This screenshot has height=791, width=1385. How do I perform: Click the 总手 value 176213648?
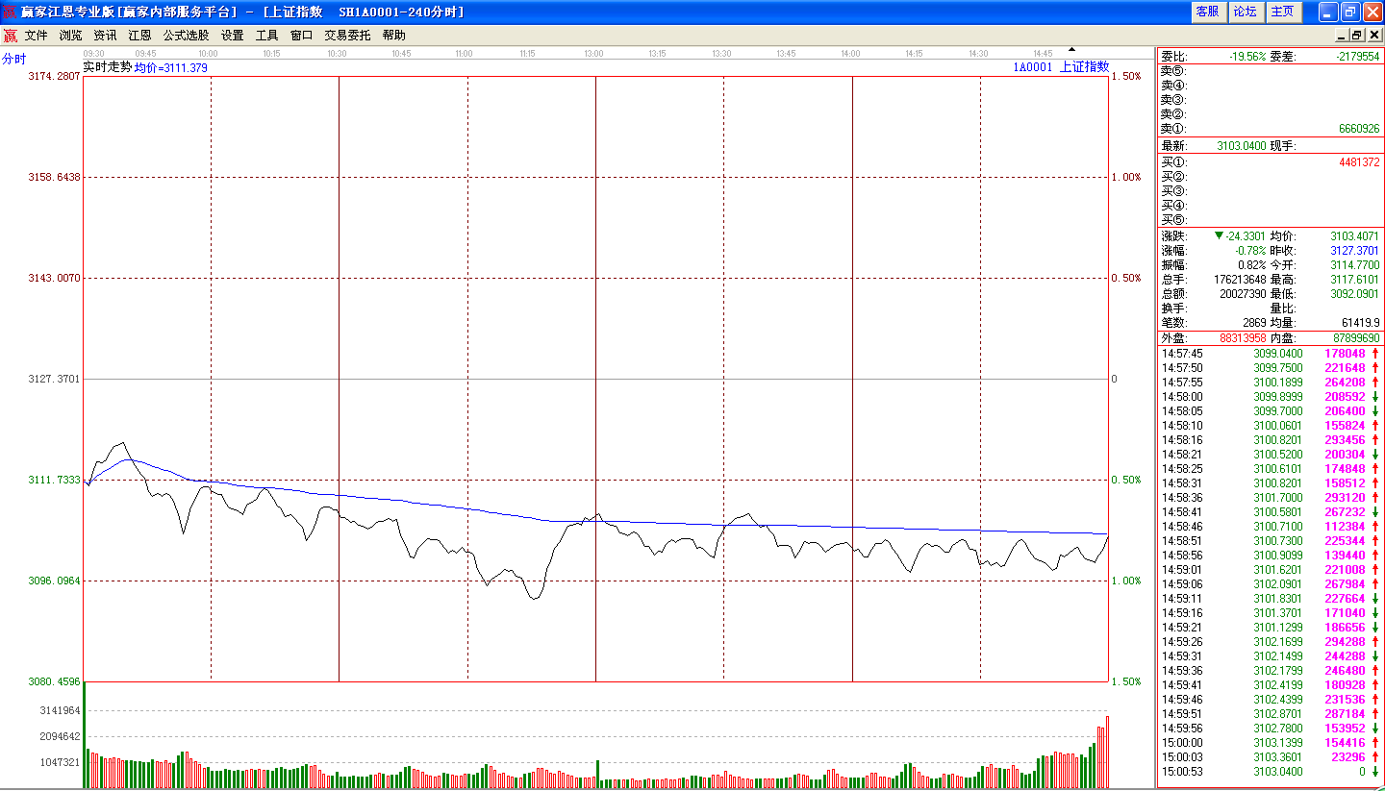point(1240,280)
